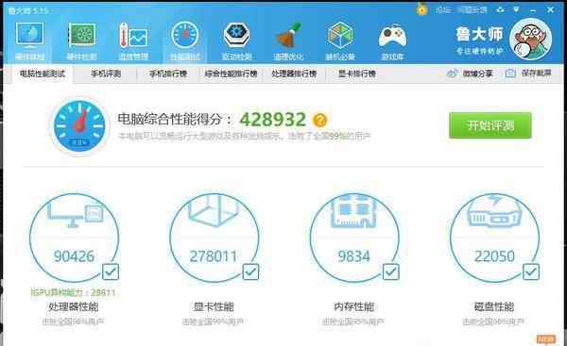Click the 微博分享 share button
Viewport: 567px width, 346px height.
[x=470, y=74]
